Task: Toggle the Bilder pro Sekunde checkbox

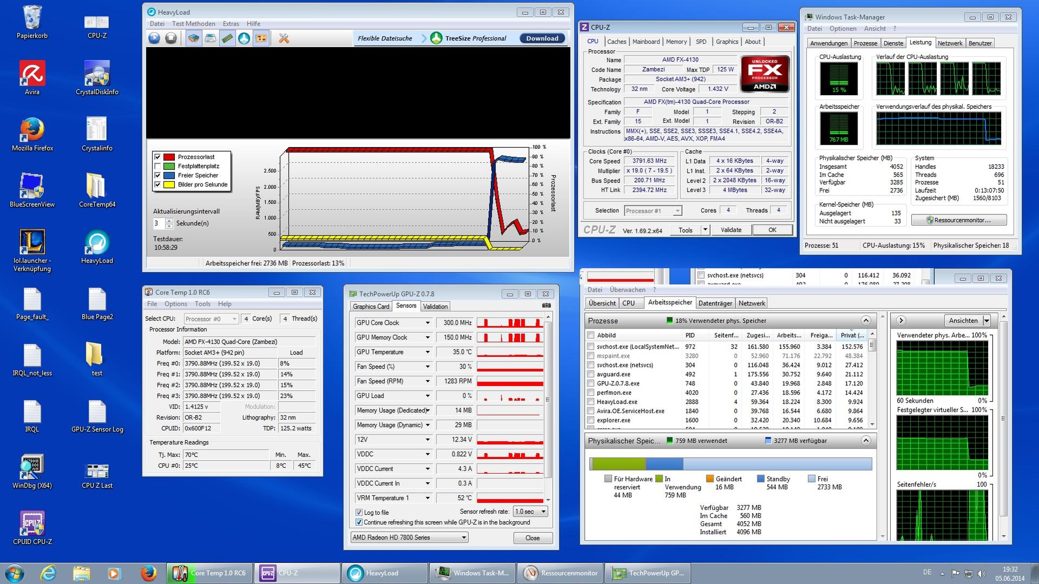Action: coord(158,185)
